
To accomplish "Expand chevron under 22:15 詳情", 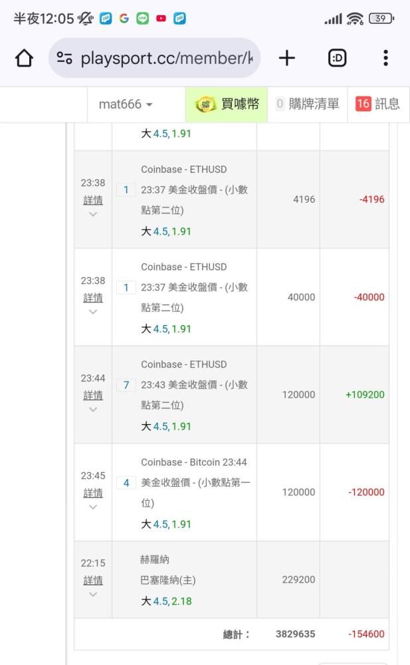I will (93, 595).
